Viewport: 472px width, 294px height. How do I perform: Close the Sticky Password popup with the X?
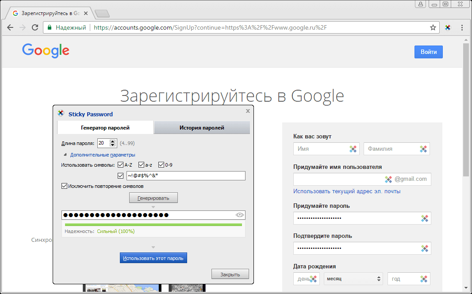coord(248,111)
